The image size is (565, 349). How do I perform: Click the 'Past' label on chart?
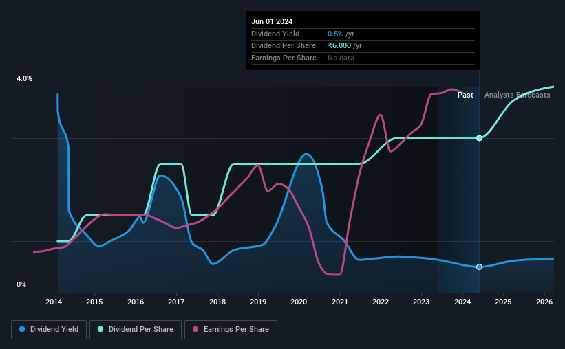[465, 95]
